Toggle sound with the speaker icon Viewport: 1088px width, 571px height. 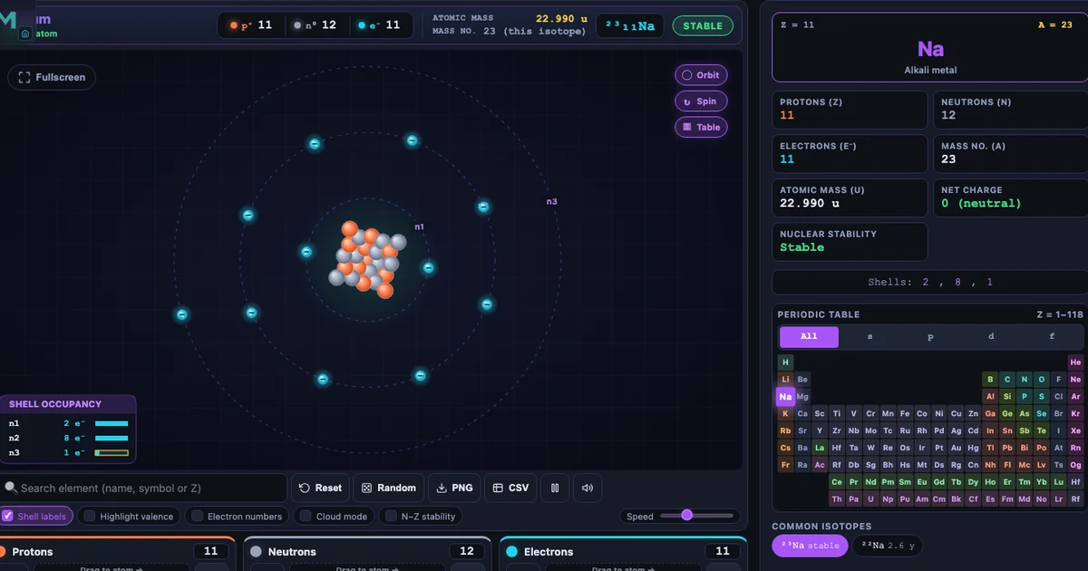[588, 488]
